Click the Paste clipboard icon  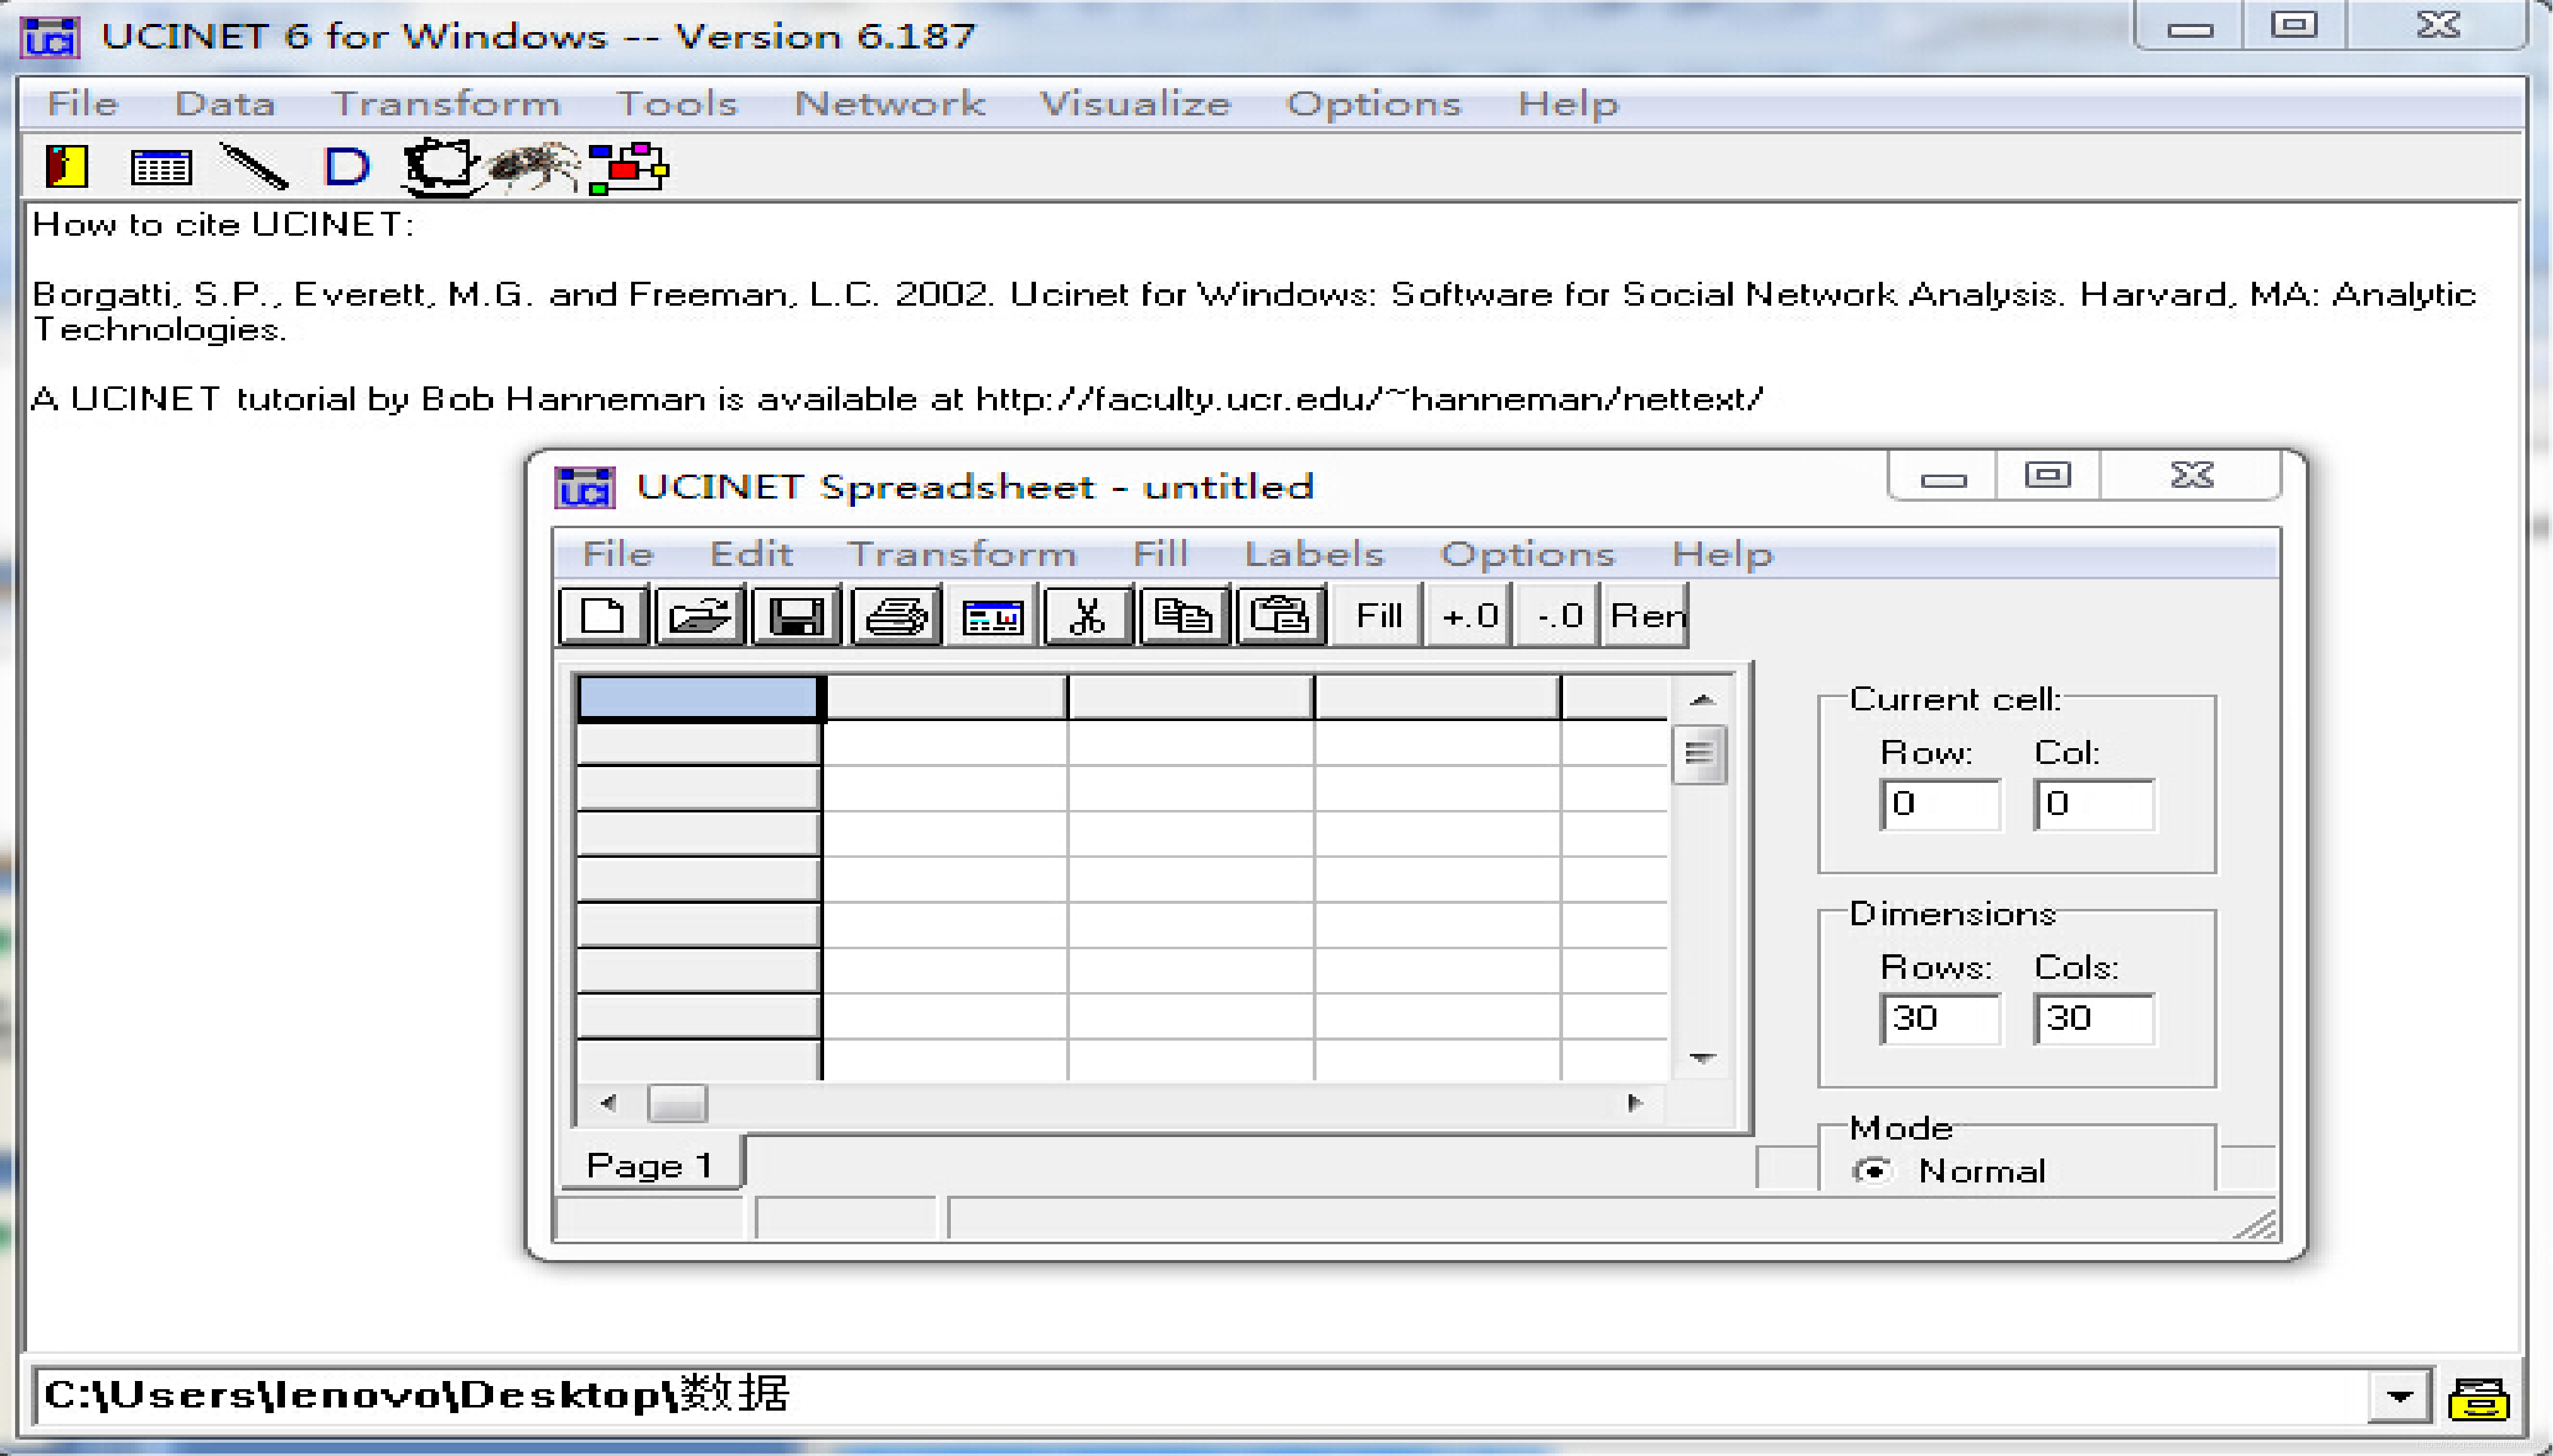[x=1279, y=615]
